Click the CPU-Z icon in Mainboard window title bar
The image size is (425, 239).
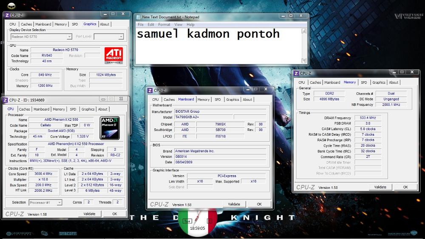pyautogui.click(x=150, y=90)
